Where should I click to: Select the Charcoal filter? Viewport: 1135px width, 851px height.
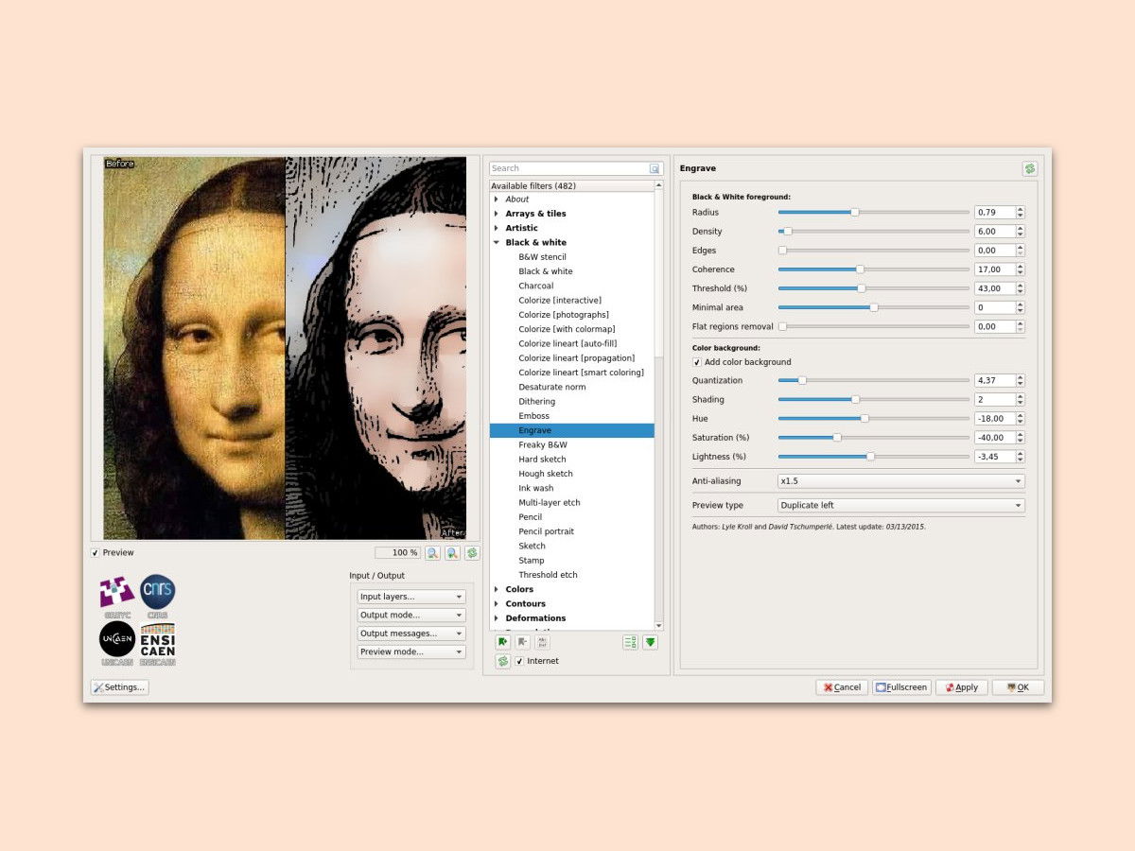(535, 286)
